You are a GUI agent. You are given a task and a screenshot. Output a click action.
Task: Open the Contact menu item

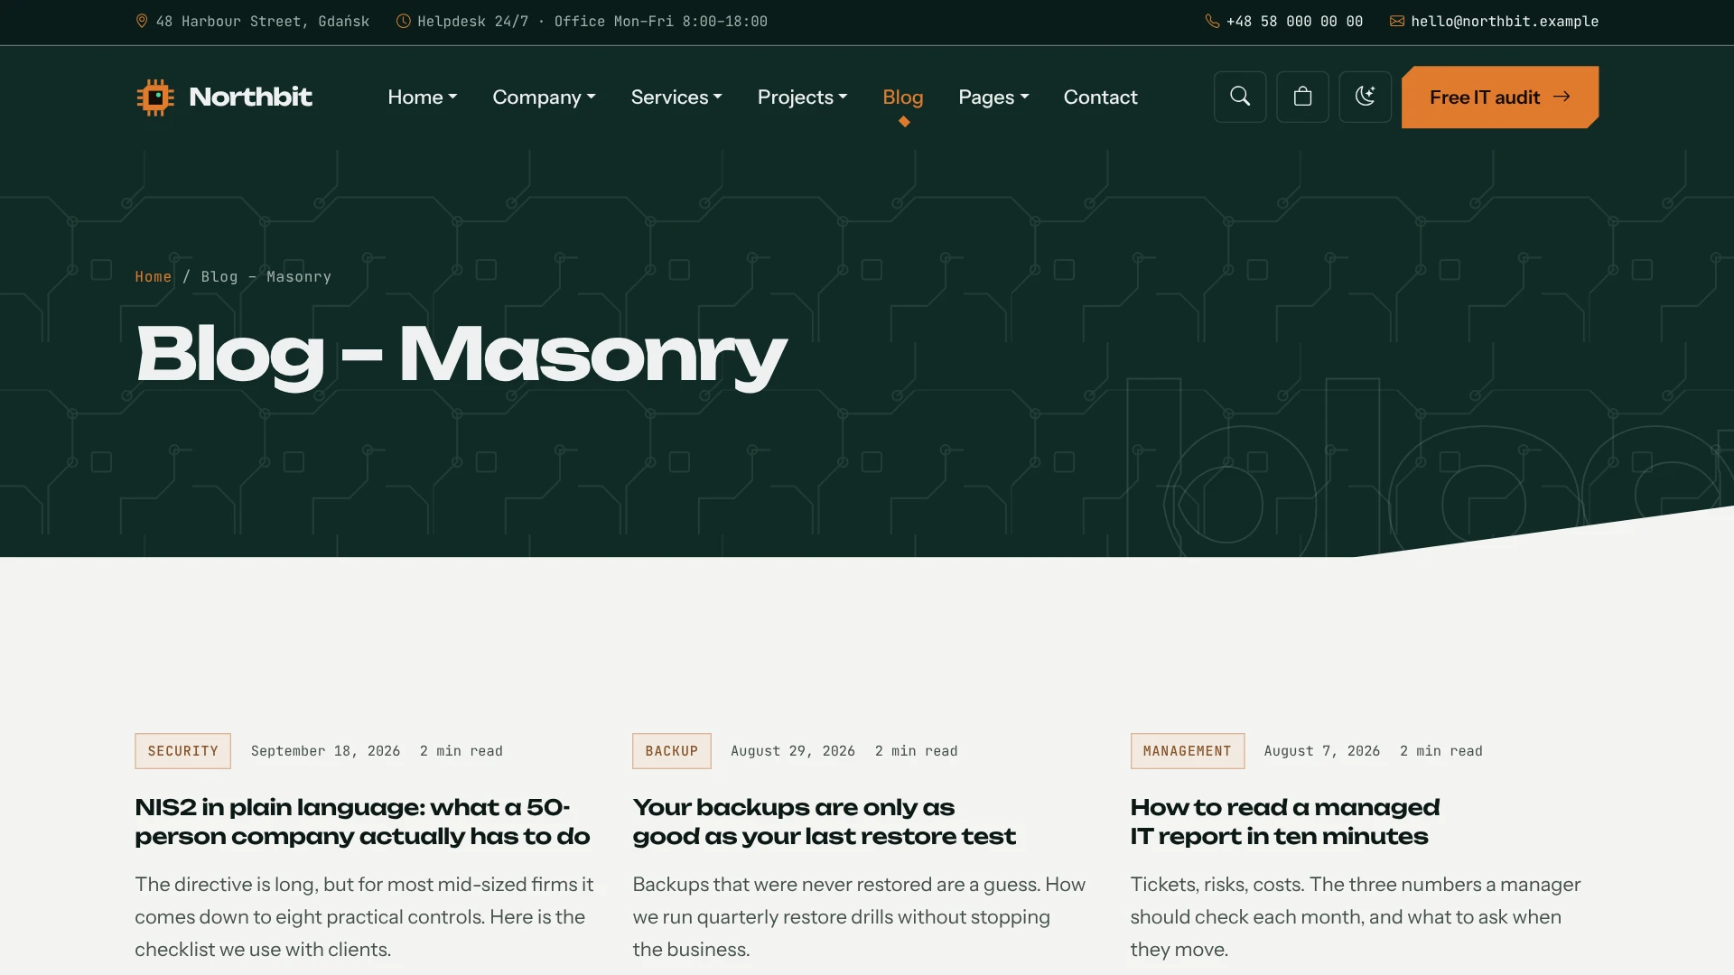tap(1100, 97)
